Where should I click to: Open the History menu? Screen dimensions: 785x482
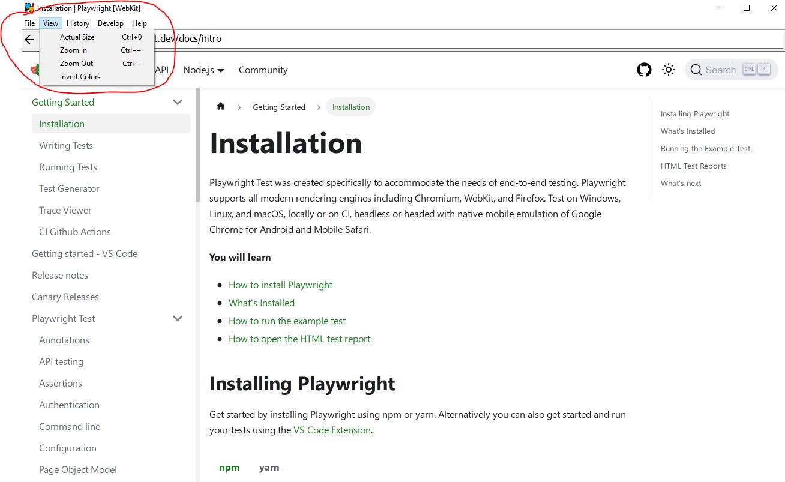click(77, 23)
